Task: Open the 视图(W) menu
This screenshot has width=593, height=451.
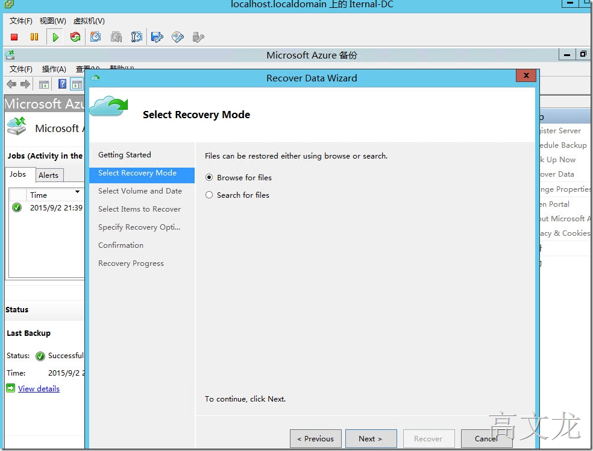Action: [52, 21]
